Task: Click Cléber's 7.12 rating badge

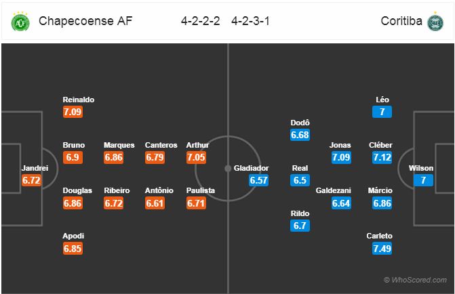Action: pos(382,157)
